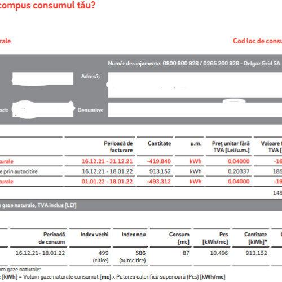This screenshot has width=282, height=282.
Task: Click period '01.01.22 - 18.01.22'
Action: (107, 182)
